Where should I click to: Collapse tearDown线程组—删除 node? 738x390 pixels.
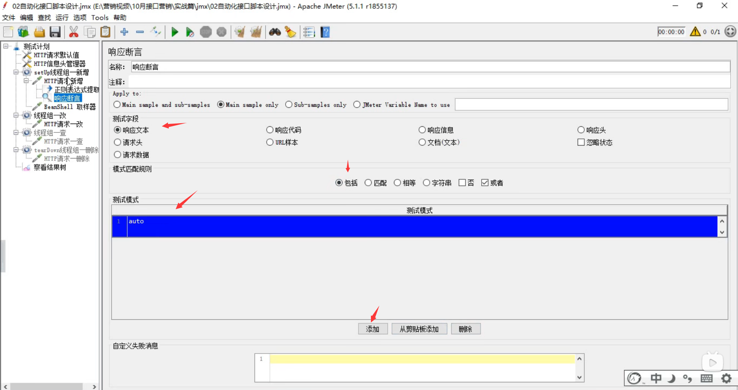tap(16, 150)
